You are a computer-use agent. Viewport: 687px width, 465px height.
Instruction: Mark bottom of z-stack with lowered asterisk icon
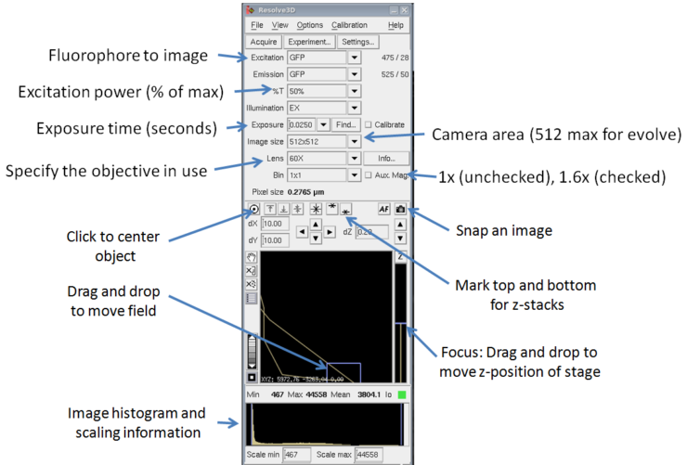coord(345,211)
